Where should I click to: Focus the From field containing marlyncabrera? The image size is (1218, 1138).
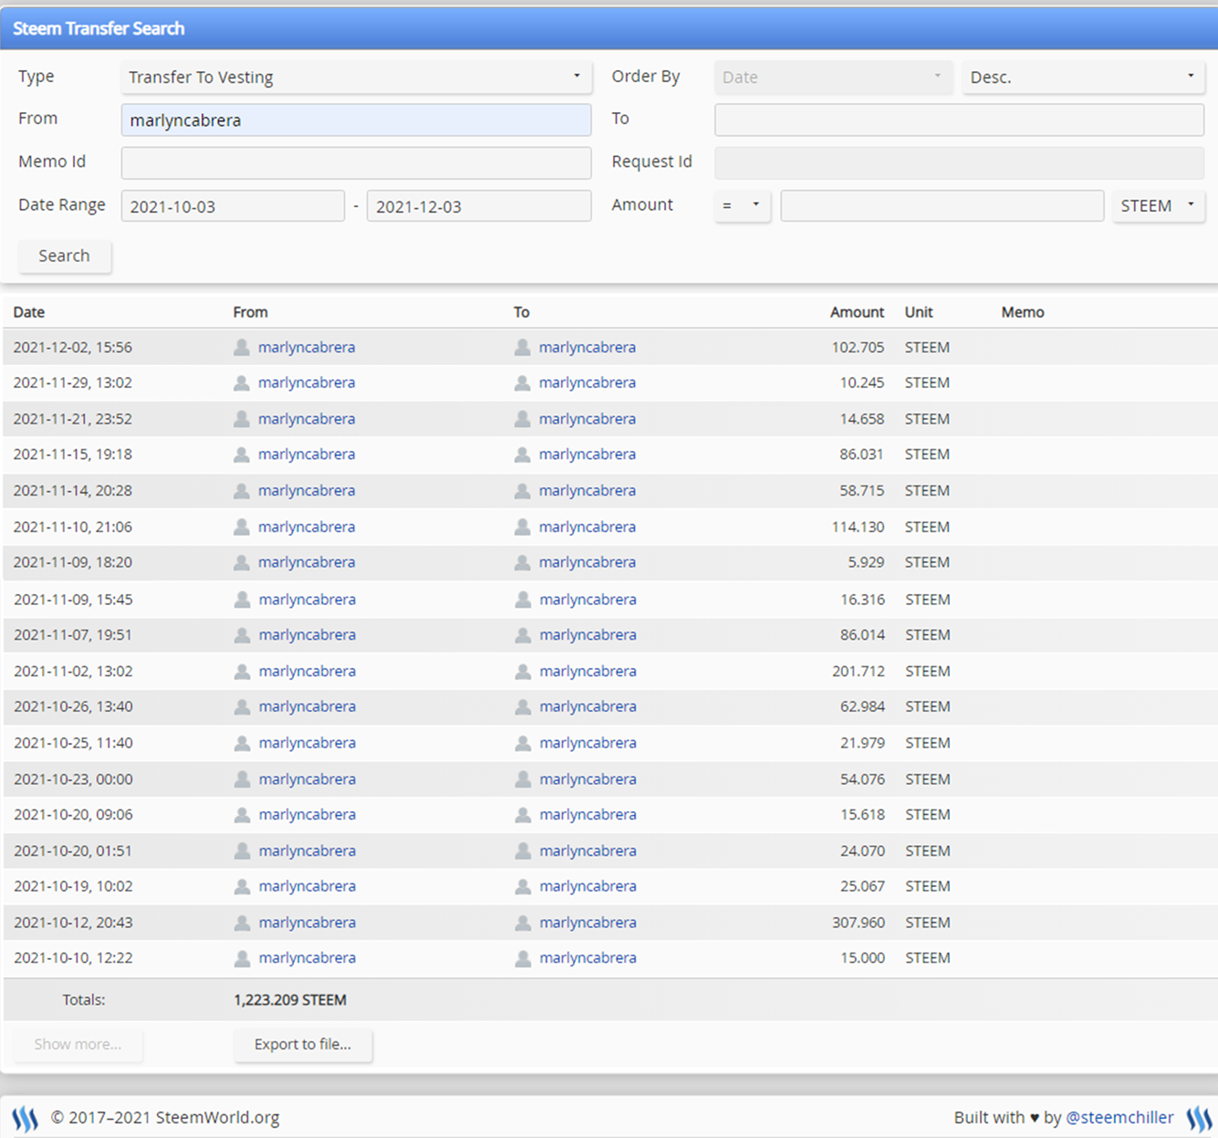point(356,120)
